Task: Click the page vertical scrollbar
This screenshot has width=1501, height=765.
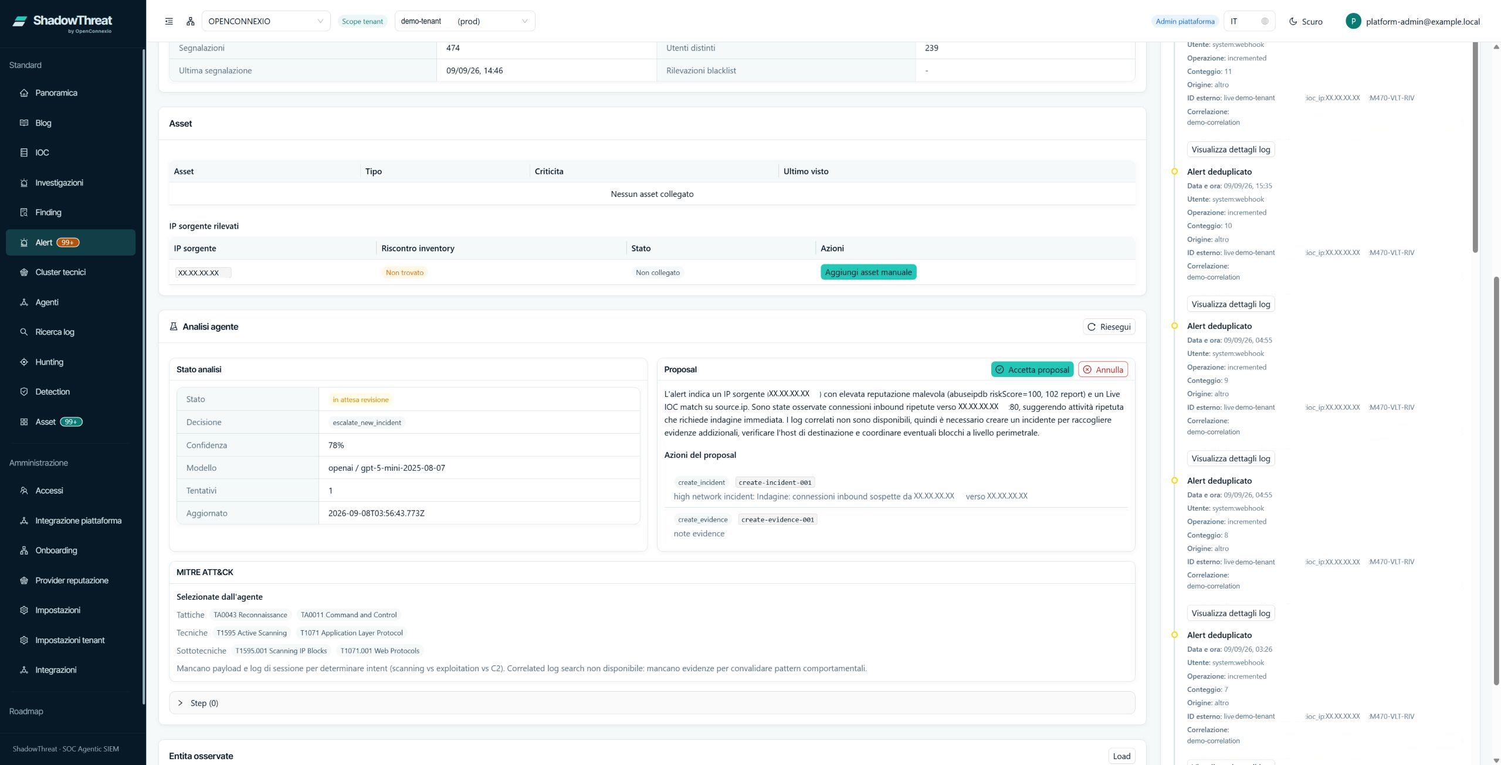Action: pos(1496,481)
